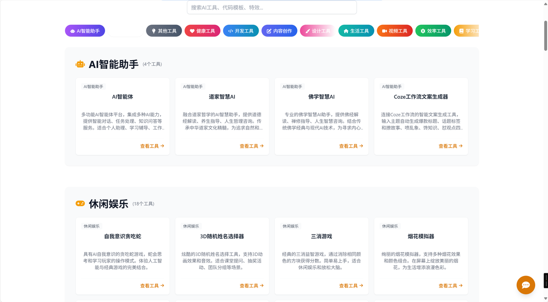Click 查看工具 link on 自我意识贪吃蛇 card
Image resolution: width=548 pixels, height=302 pixels.
152,286
